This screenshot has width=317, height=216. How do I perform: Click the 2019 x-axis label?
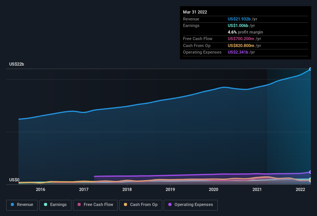[x=170, y=189]
